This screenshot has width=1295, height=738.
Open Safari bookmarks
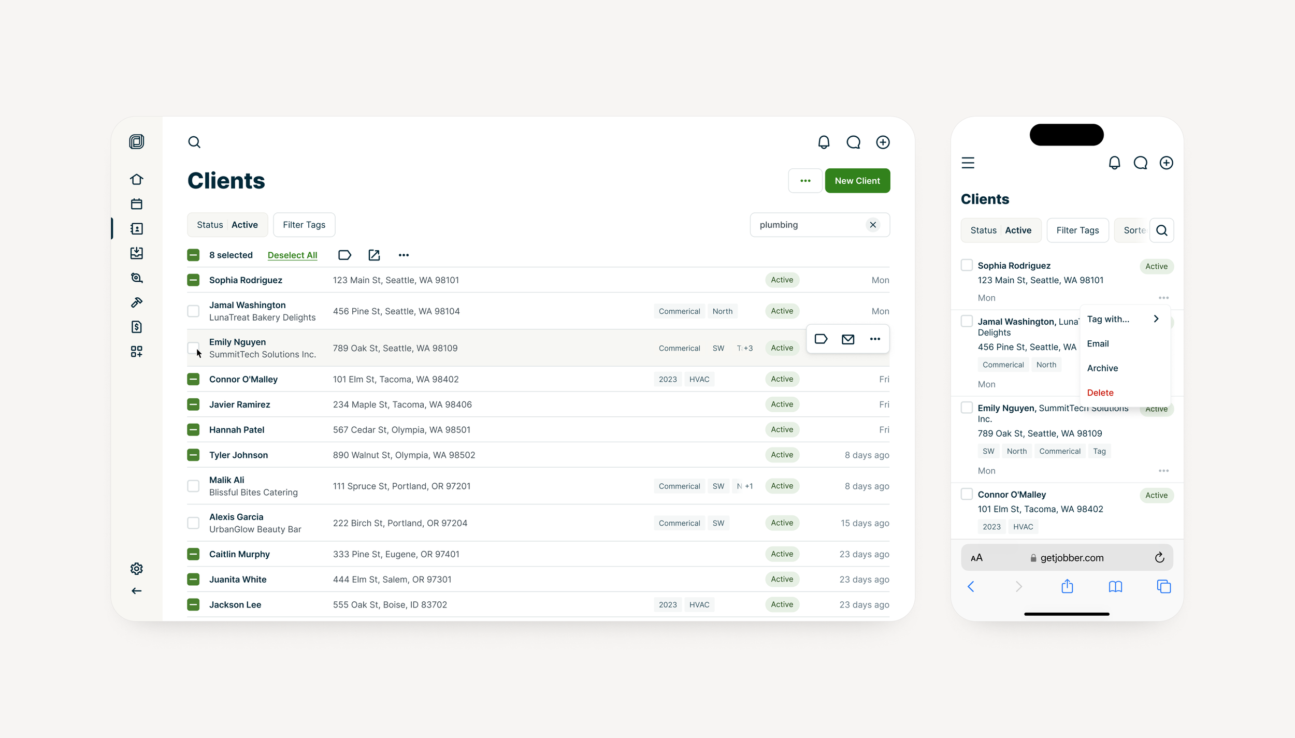[1115, 586]
